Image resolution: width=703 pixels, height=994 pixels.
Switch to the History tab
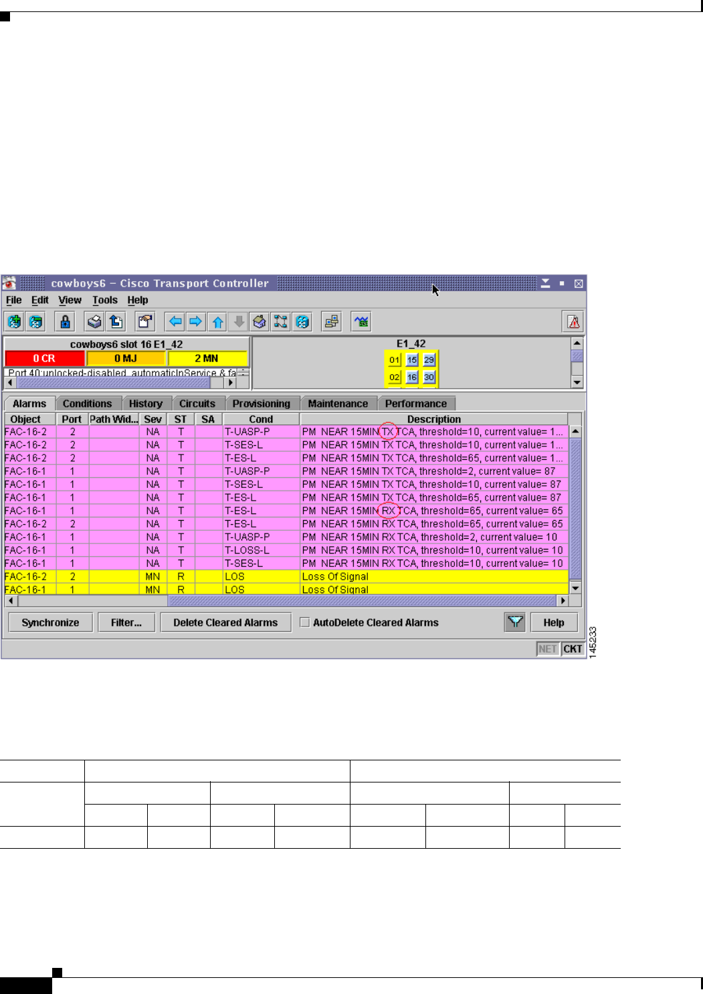coord(146,404)
